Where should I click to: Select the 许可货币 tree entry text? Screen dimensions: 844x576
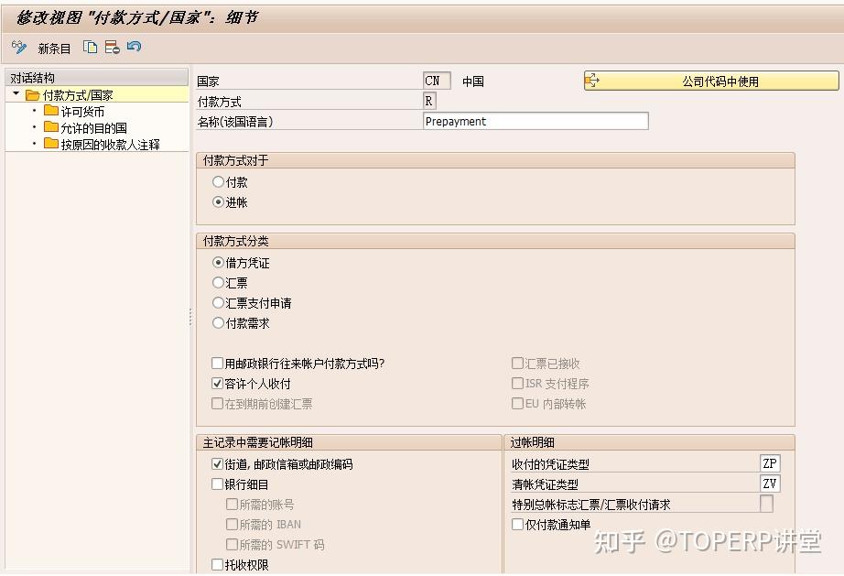click(82, 112)
